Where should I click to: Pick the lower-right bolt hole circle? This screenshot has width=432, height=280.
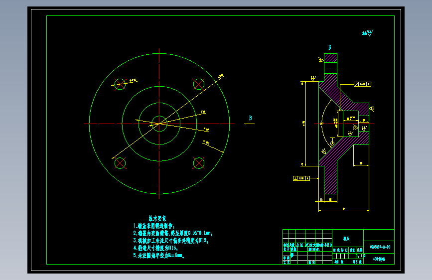click(x=199, y=163)
